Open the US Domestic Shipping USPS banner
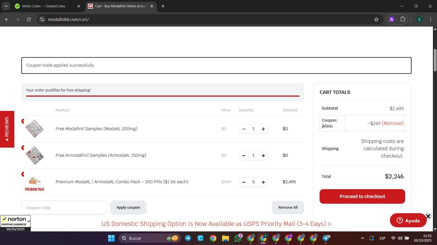This screenshot has height=245, width=437. click(x=216, y=224)
